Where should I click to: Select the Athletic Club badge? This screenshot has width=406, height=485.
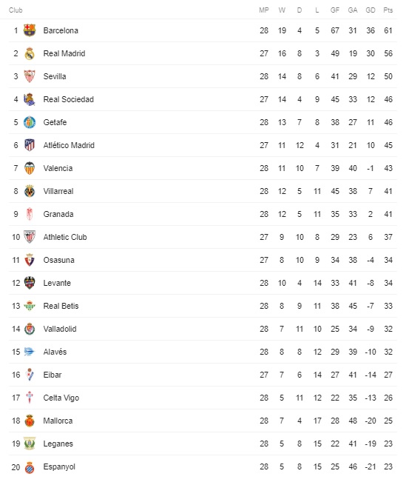point(30,237)
